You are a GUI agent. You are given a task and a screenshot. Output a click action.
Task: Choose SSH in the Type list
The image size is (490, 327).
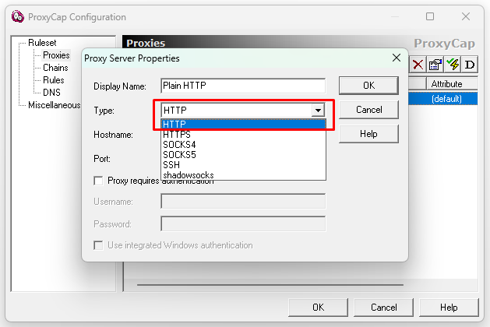click(243, 165)
